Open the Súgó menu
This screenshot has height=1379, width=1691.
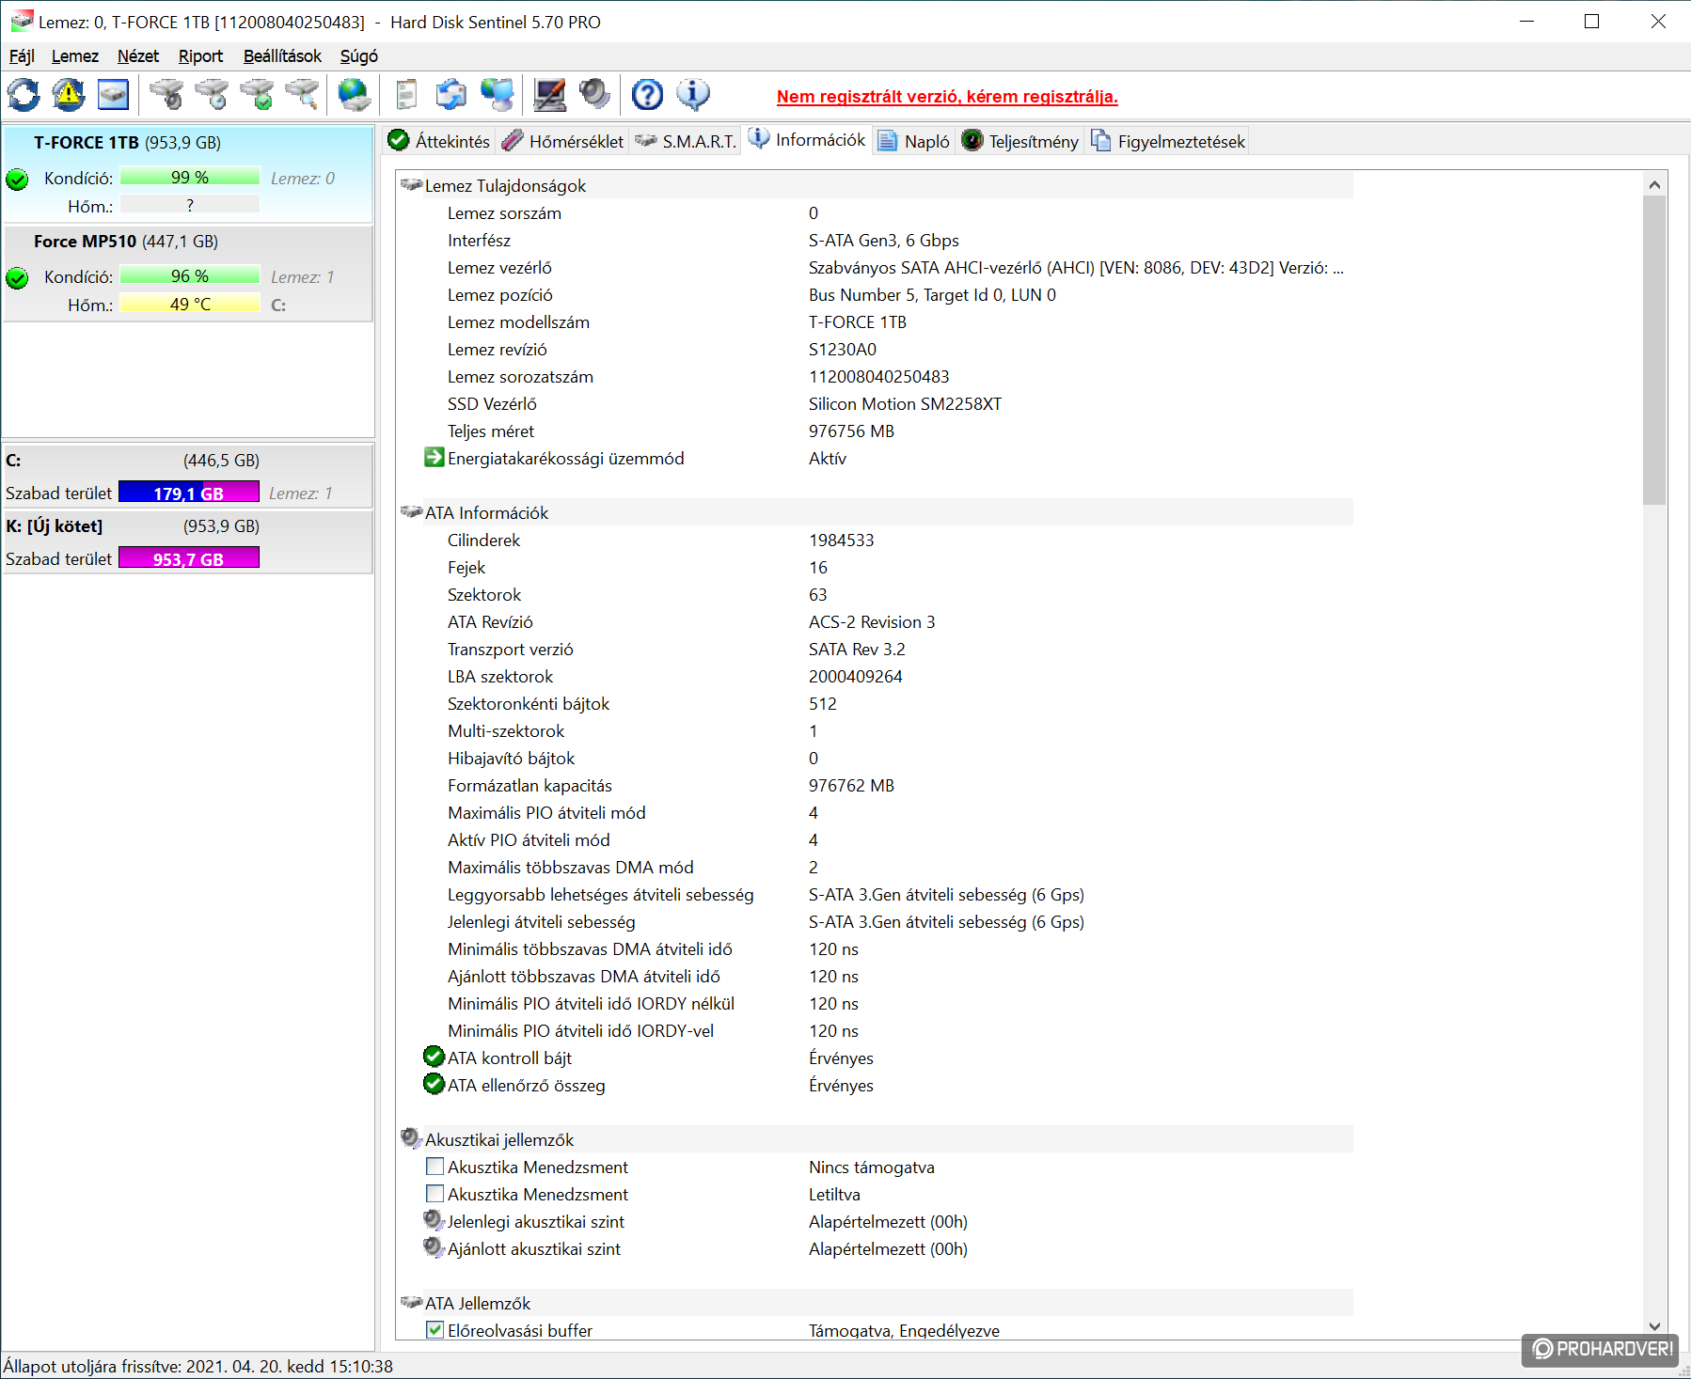point(359,56)
